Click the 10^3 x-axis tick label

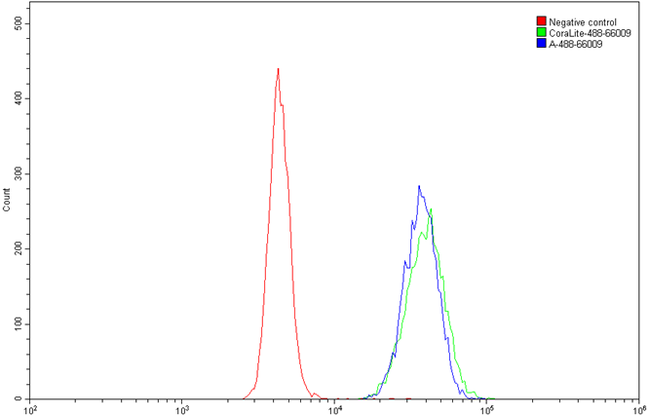pos(183,407)
